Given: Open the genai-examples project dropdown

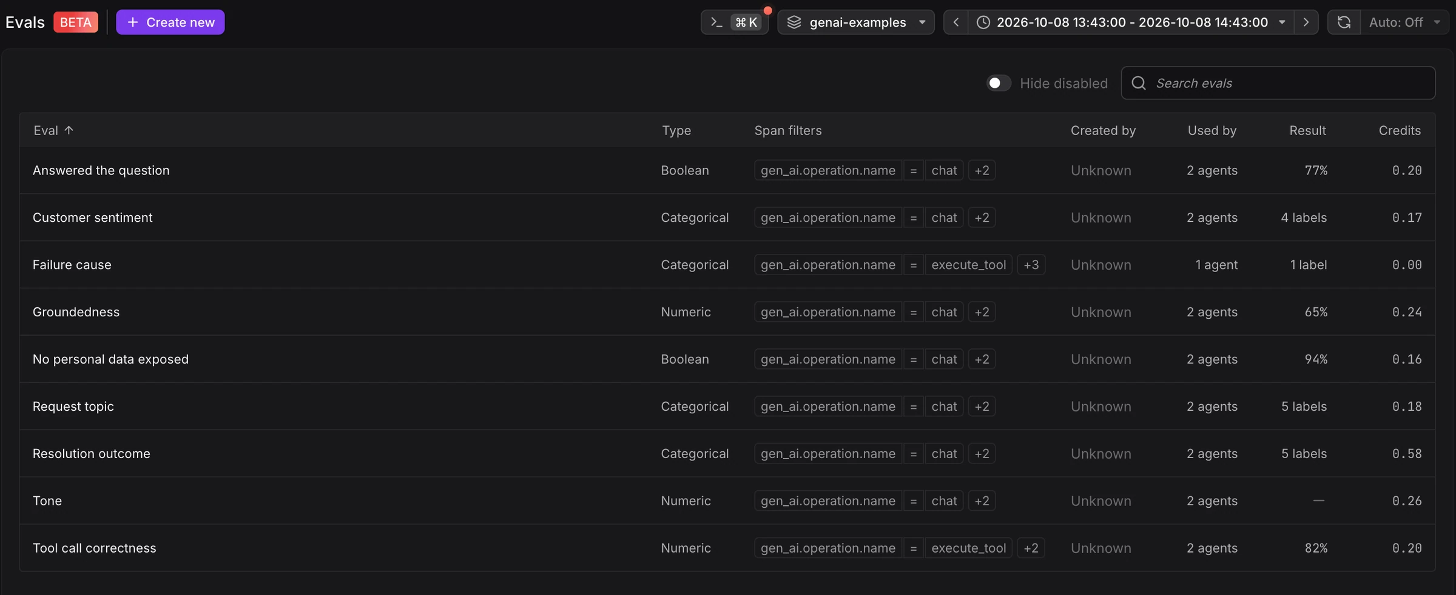Looking at the screenshot, I should pos(856,22).
